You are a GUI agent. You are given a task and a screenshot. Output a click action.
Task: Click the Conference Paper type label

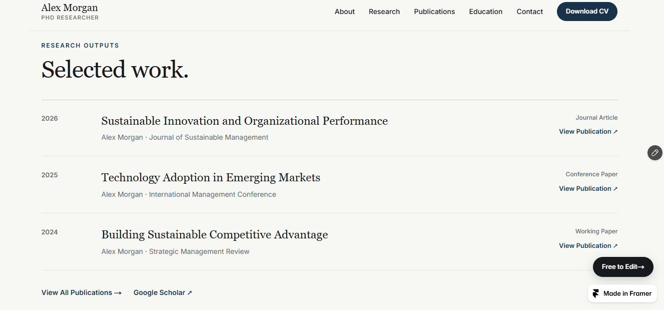coord(591,174)
